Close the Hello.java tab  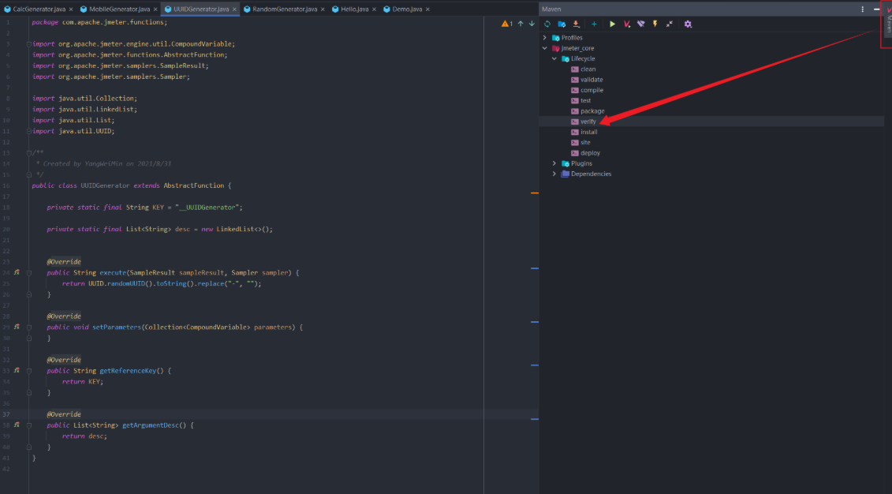pos(374,9)
